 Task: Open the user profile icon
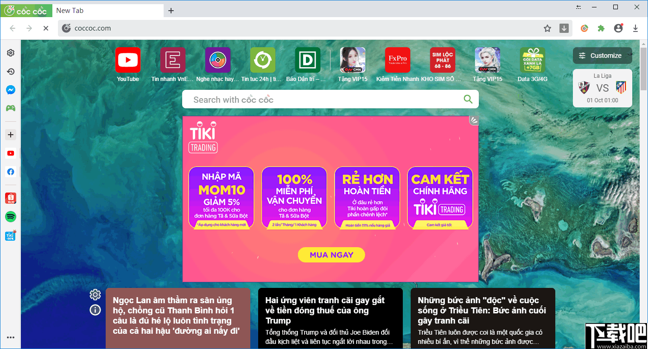(x=618, y=28)
